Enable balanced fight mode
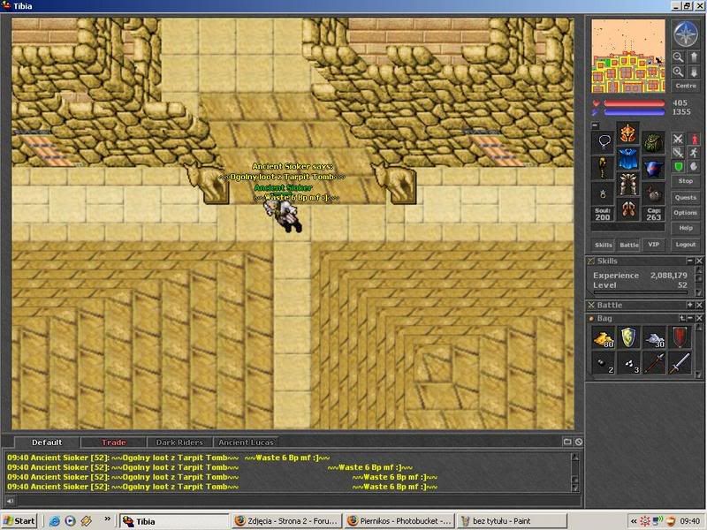The width and height of the screenshot is (707, 530). [x=678, y=153]
